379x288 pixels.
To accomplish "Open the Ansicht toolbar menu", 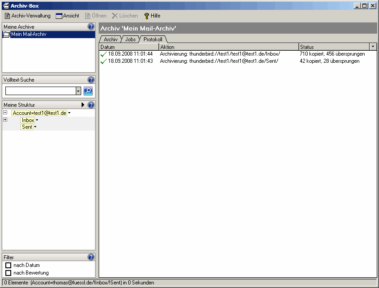I will [67, 16].
